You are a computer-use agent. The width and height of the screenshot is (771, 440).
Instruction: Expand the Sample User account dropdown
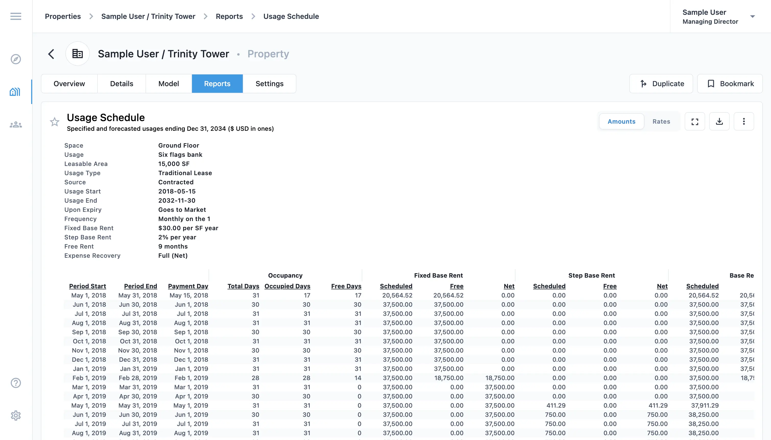[x=752, y=17]
